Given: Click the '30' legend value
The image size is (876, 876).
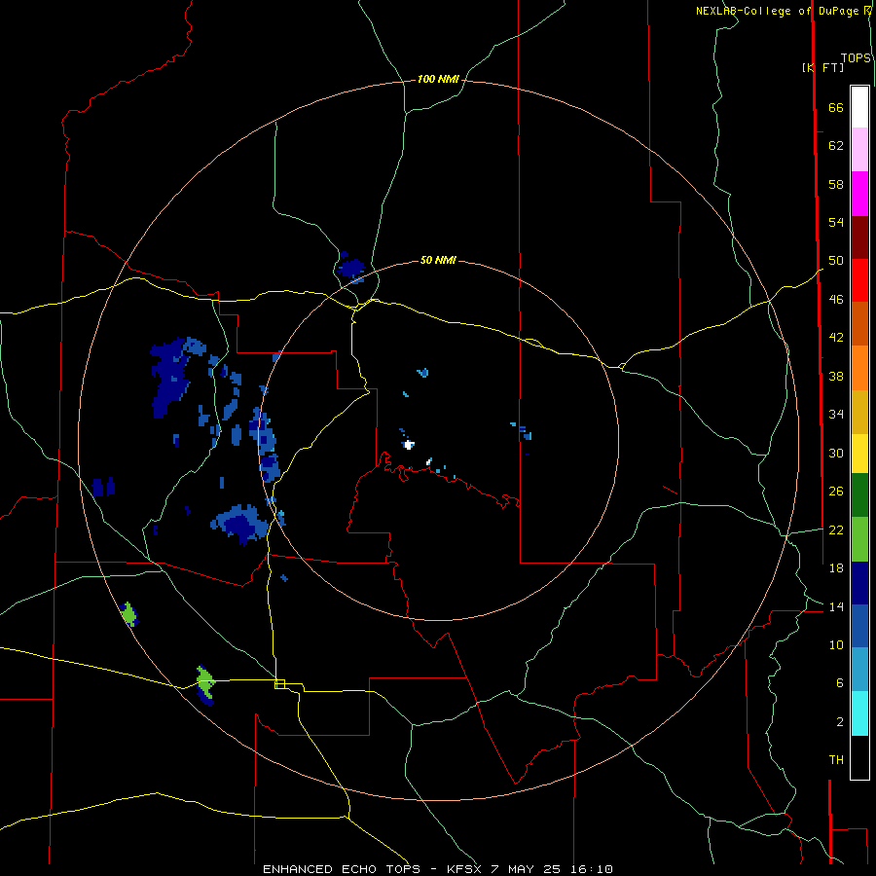Looking at the screenshot, I should pos(836,453).
